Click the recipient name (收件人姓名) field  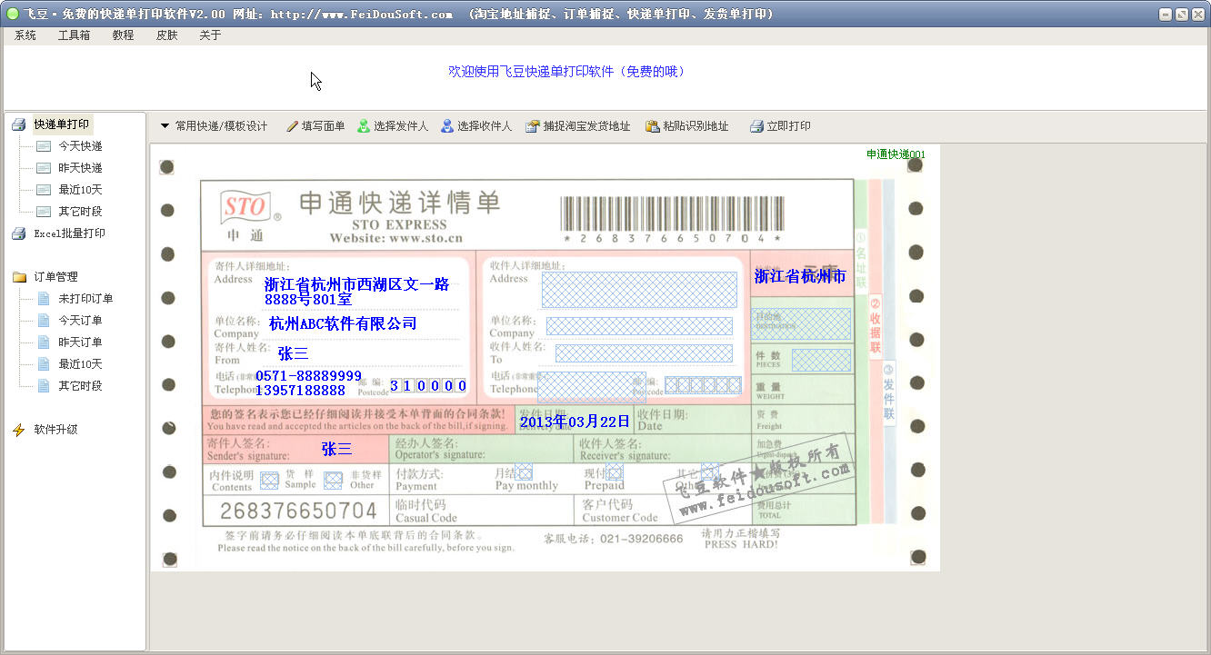pos(644,353)
